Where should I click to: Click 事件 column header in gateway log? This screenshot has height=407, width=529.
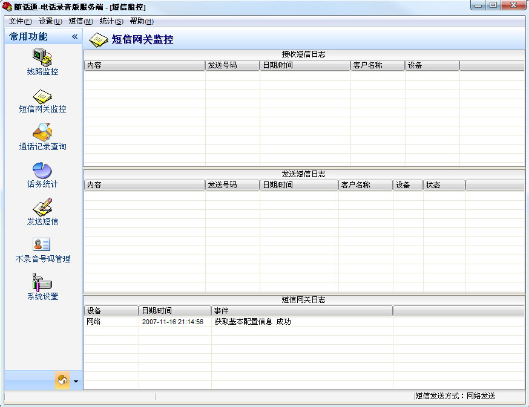point(301,311)
